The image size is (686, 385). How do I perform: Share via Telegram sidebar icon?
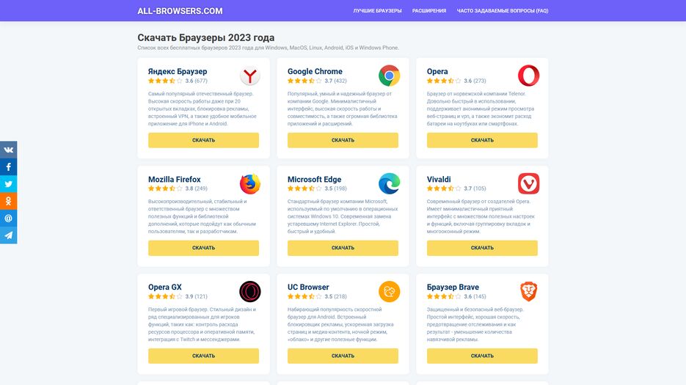coord(8,235)
